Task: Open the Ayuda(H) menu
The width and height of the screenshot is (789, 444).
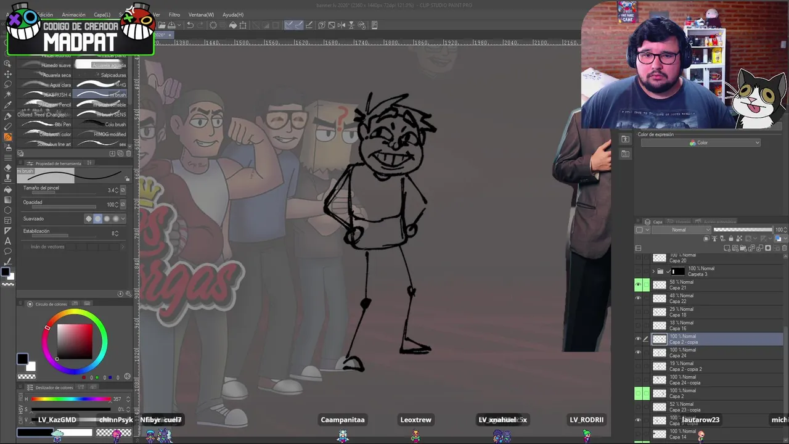Action: [x=233, y=15]
